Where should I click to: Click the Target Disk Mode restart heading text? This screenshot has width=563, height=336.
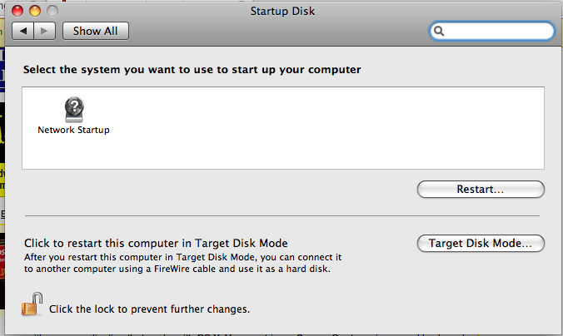(156, 243)
